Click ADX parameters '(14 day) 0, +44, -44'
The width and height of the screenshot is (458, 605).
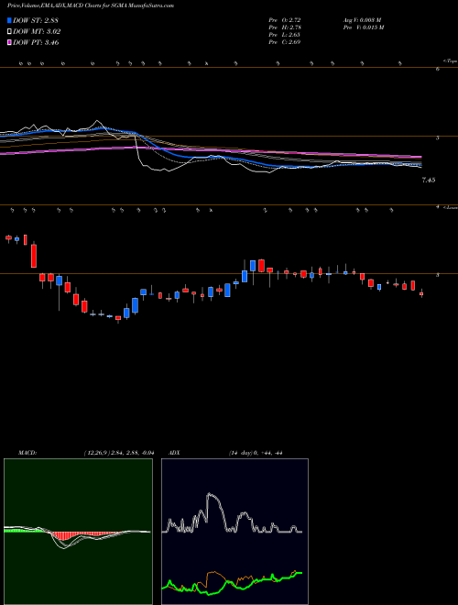coord(256,453)
